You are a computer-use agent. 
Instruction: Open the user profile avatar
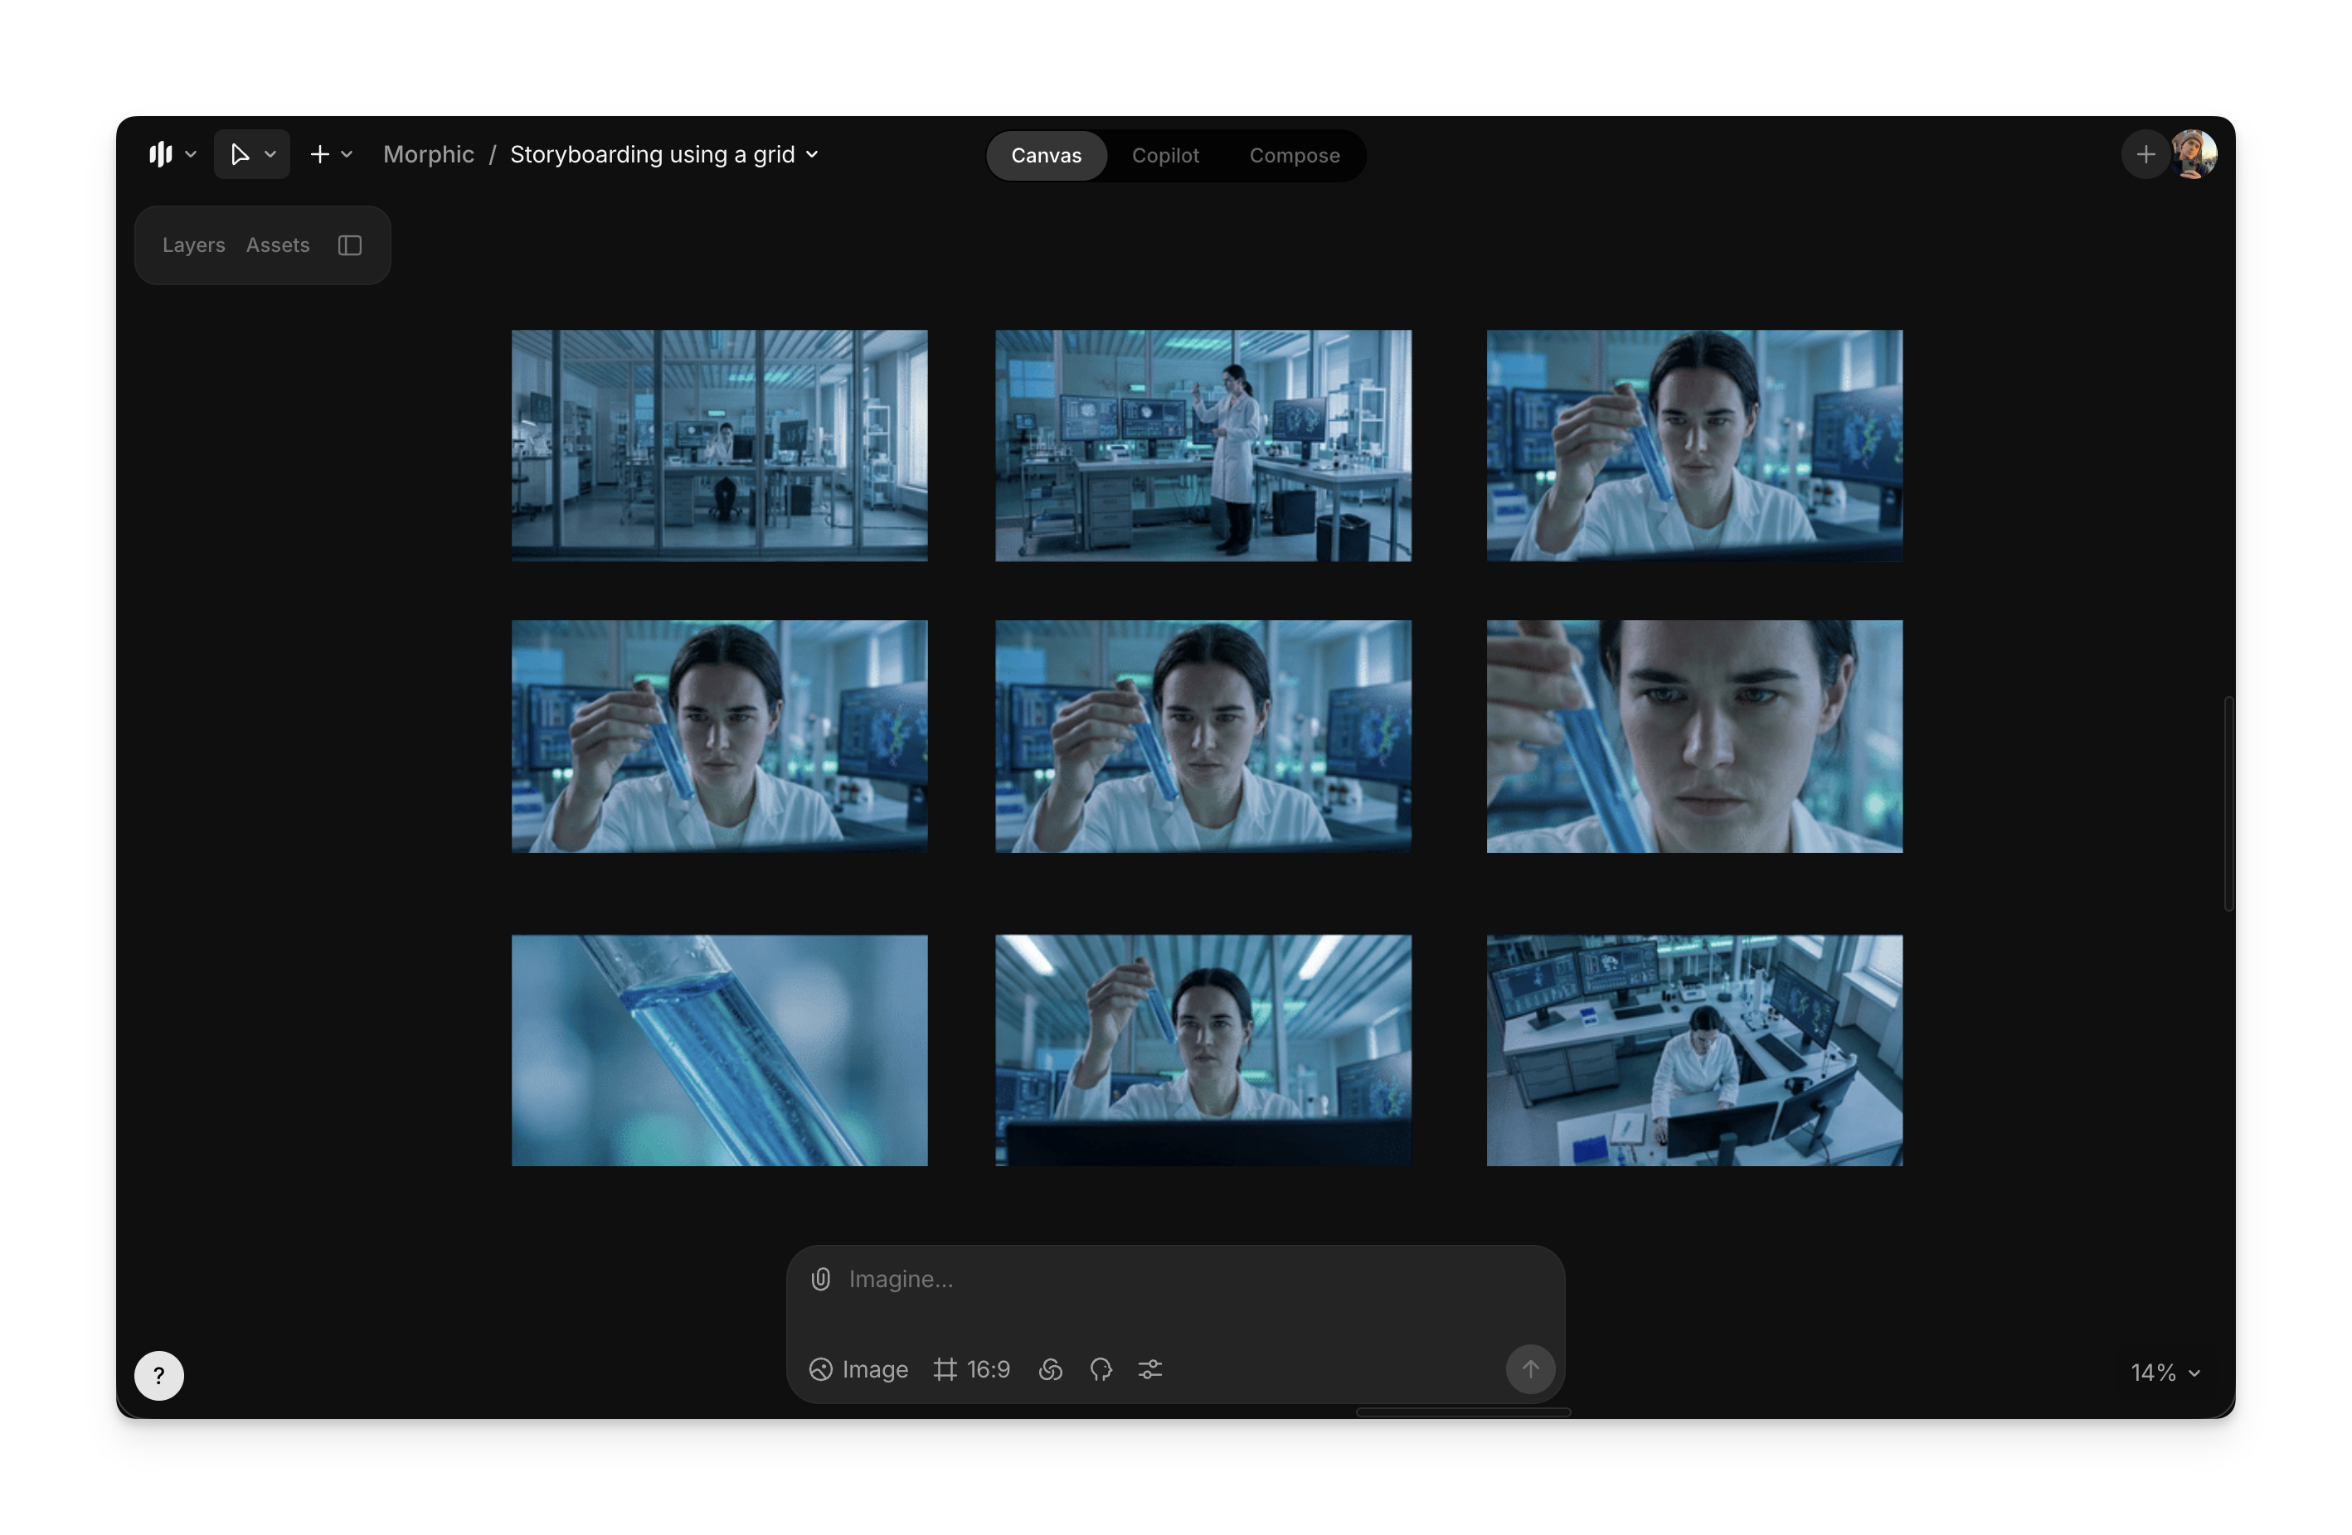pos(2194,155)
